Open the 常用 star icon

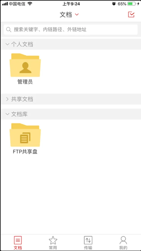point(53,240)
